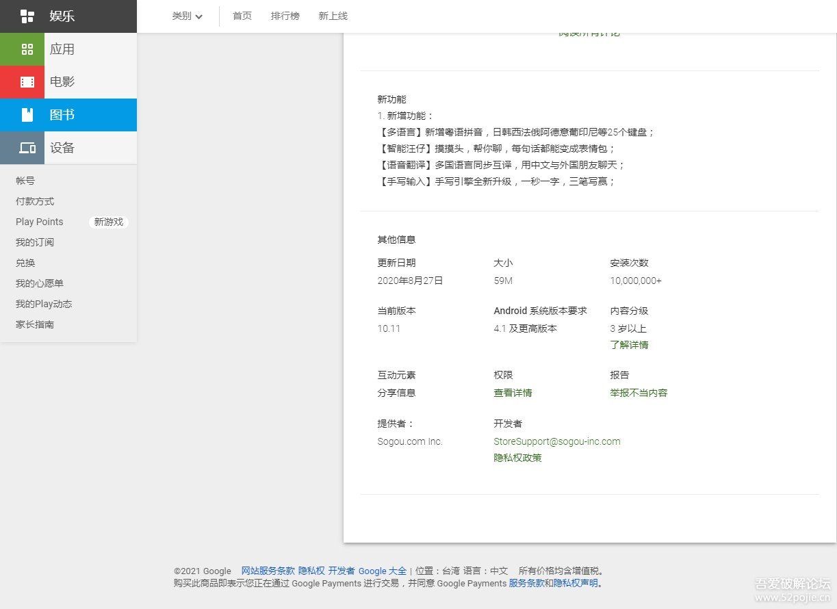Click 了解详情 under content rating
Screen dimensions: 837x609
[x=630, y=345]
